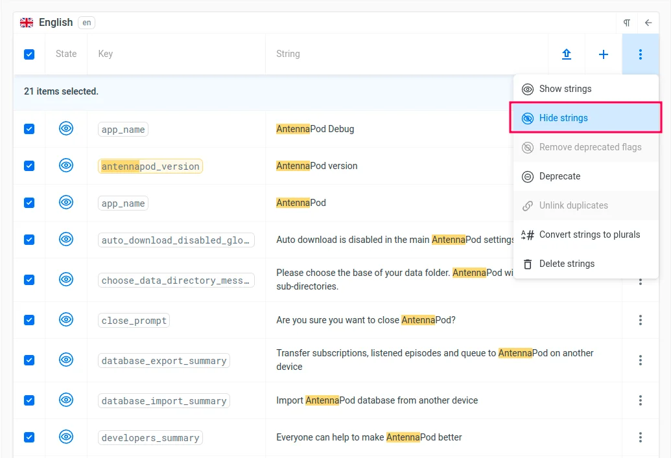Select Delete strings menu option
This screenshot has height=458, width=671.
point(567,264)
